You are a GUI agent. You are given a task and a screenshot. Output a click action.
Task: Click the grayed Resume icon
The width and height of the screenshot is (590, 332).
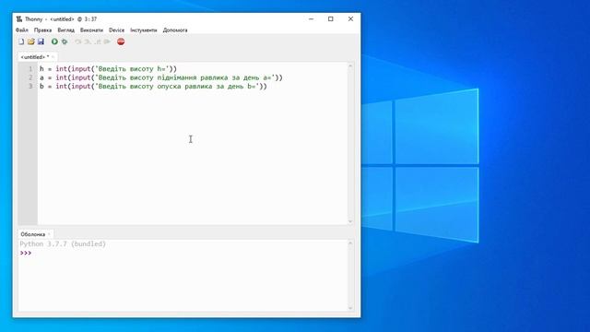click(108, 41)
